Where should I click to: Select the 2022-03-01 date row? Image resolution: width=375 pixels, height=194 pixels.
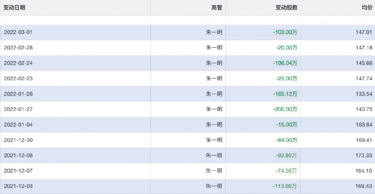click(x=187, y=32)
